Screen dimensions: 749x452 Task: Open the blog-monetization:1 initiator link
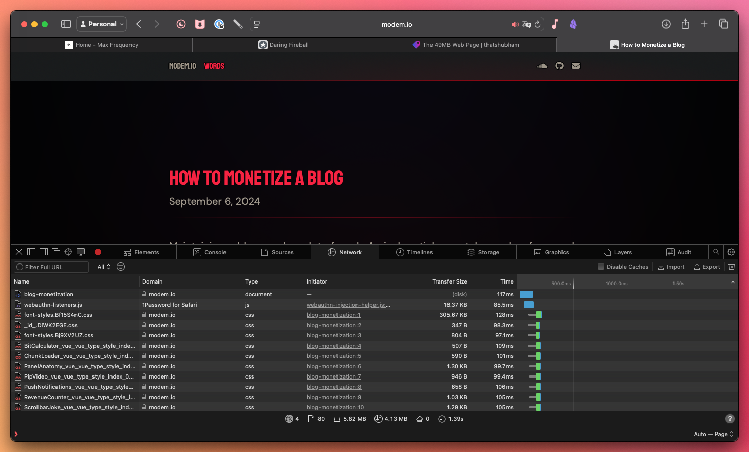(x=333, y=315)
